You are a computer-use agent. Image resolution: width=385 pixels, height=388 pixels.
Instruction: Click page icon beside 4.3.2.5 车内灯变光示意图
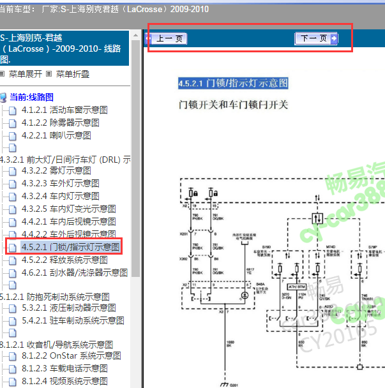click(13, 210)
